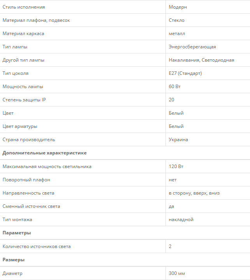Click the 'Параметры' section header
The image size is (250, 280).
[x=17, y=233]
